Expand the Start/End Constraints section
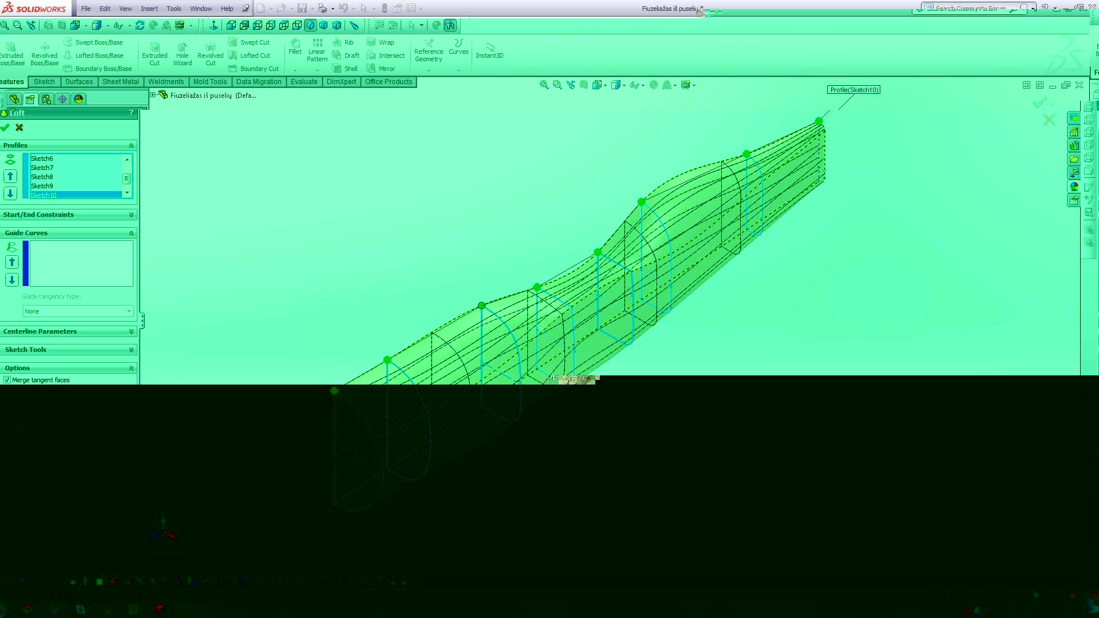The width and height of the screenshot is (1099, 618). [x=131, y=215]
